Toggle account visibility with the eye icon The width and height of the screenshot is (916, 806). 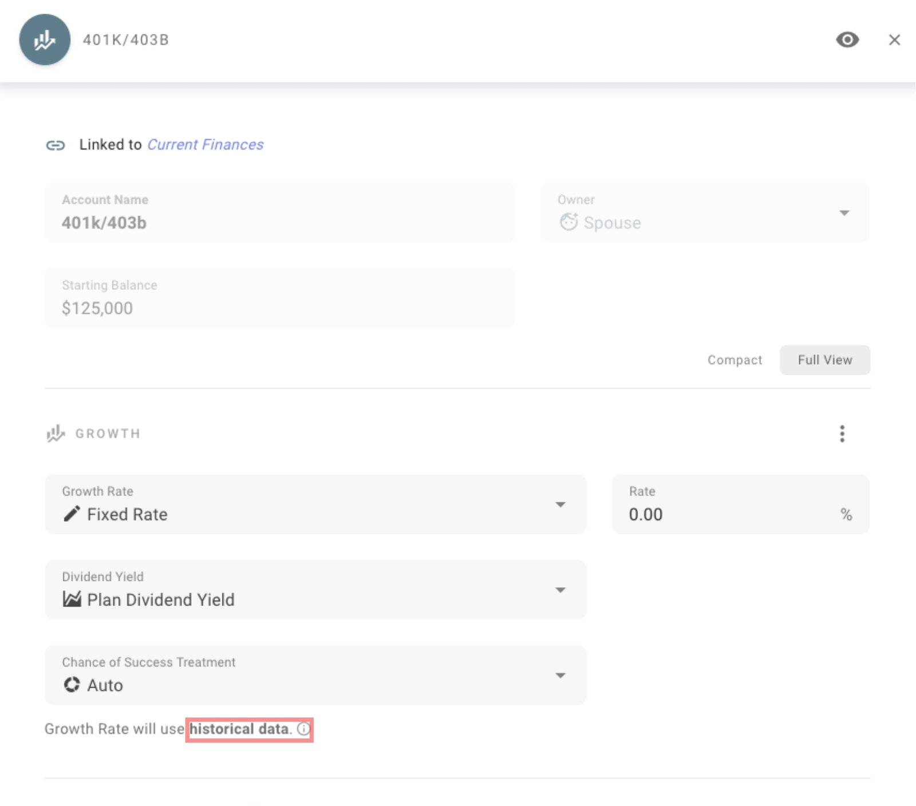tap(847, 39)
